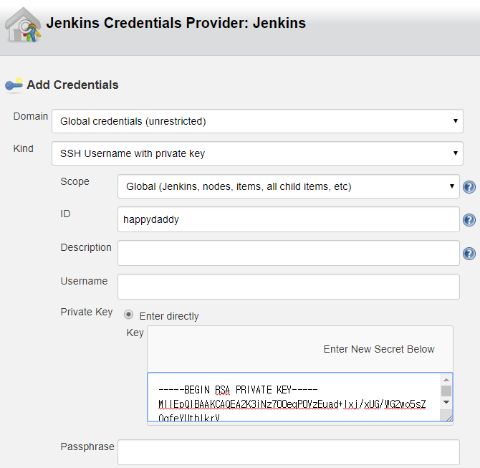The height and width of the screenshot is (468, 480).
Task: Click the Username label
Action: [85, 281]
